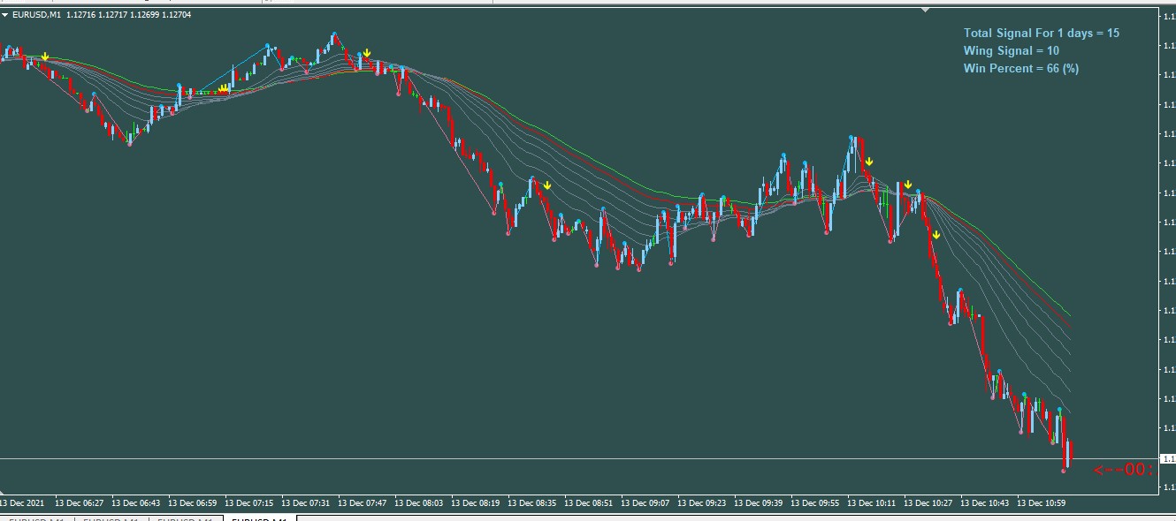The width and height of the screenshot is (1176, 521).
Task: Click the '13 Dec 08:51' time label
Action: coord(588,503)
